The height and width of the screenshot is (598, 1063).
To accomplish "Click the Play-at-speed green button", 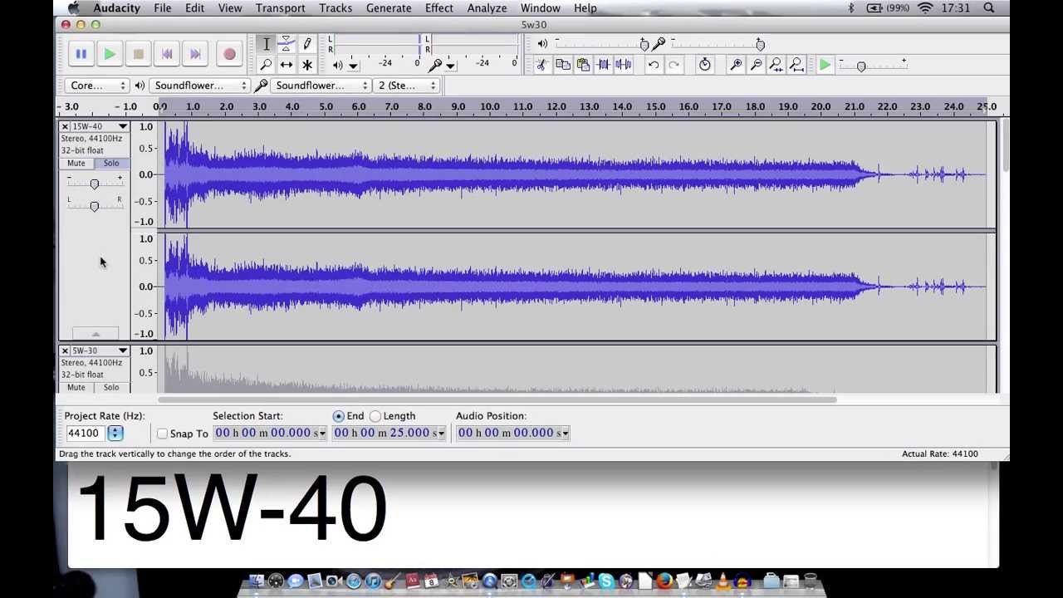I will point(825,65).
